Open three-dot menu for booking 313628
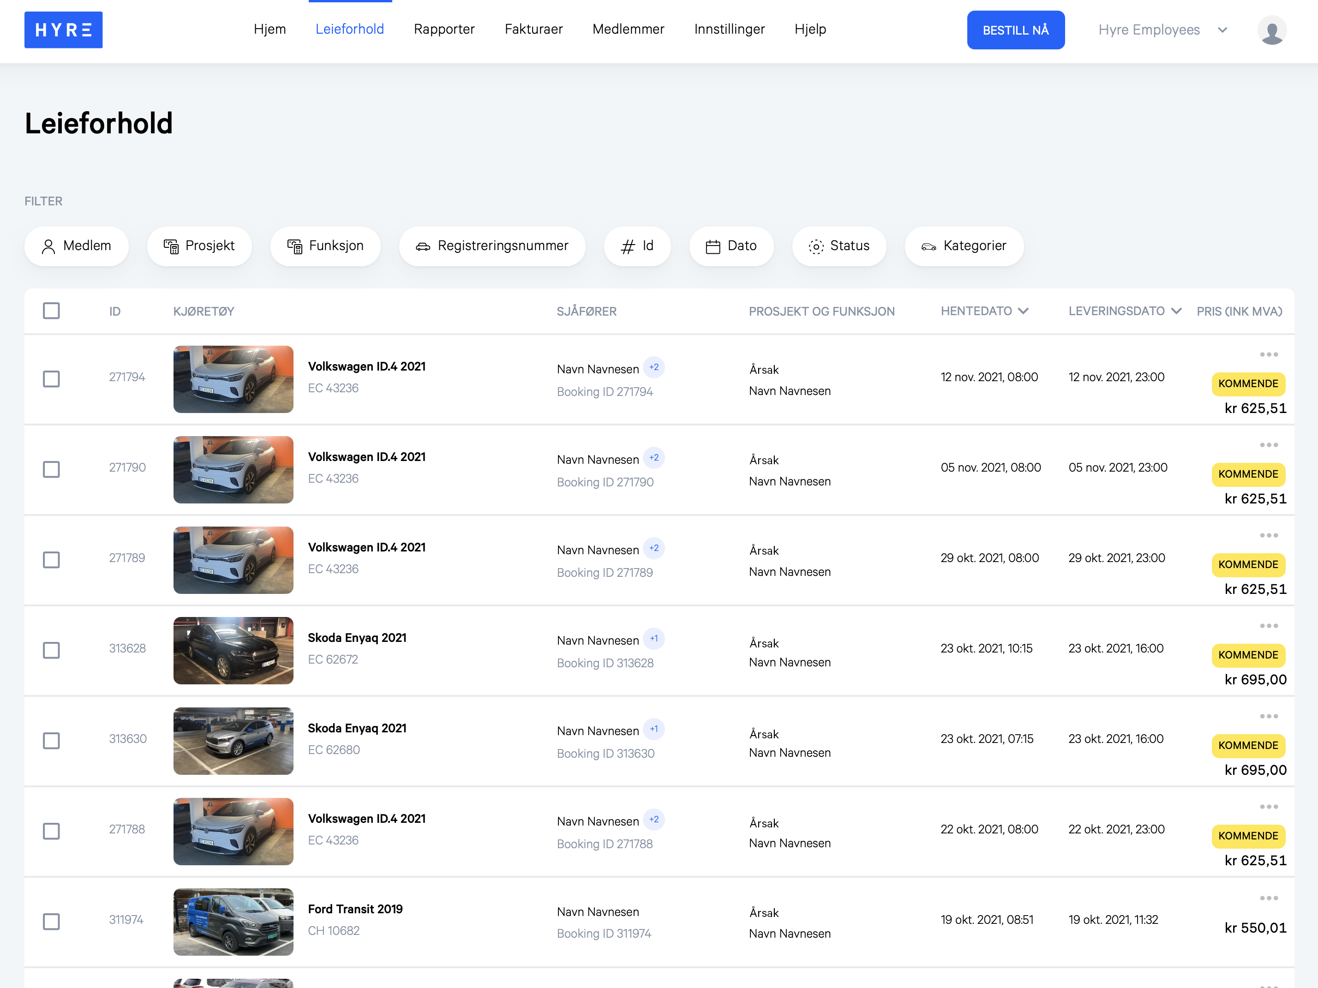The width and height of the screenshot is (1318, 988). coord(1269,626)
